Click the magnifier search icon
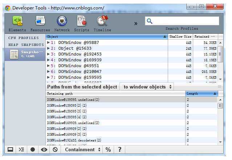The width and height of the screenshot is (232, 160). click(x=150, y=21)
